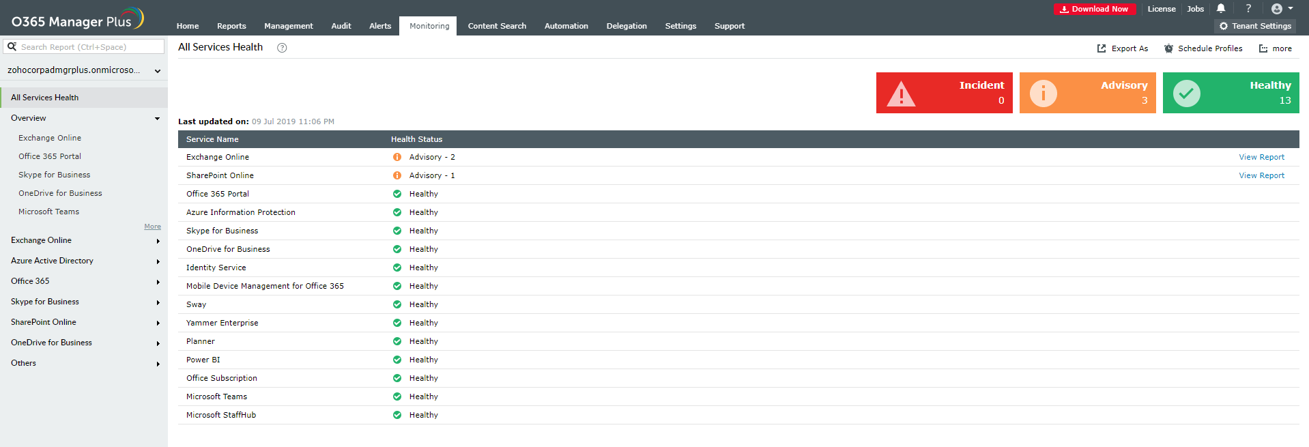This screenshot has height=447, width=1309.
Task: Open the user account avatar menu
Action: pos(1282,8)
